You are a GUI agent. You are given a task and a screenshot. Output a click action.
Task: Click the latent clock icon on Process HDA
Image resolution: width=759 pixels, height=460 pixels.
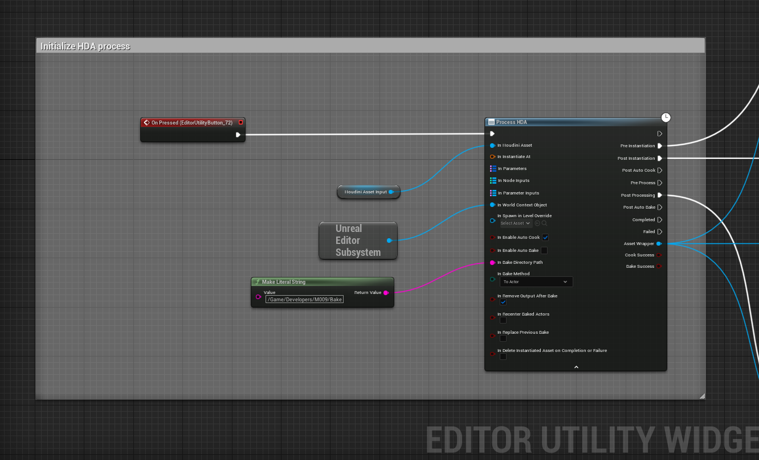(666, 117)
